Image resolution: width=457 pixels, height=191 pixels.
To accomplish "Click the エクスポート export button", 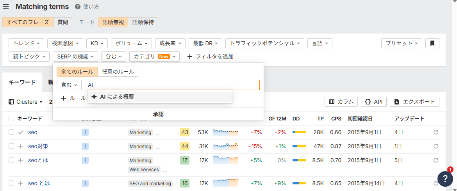I will 414,102.
